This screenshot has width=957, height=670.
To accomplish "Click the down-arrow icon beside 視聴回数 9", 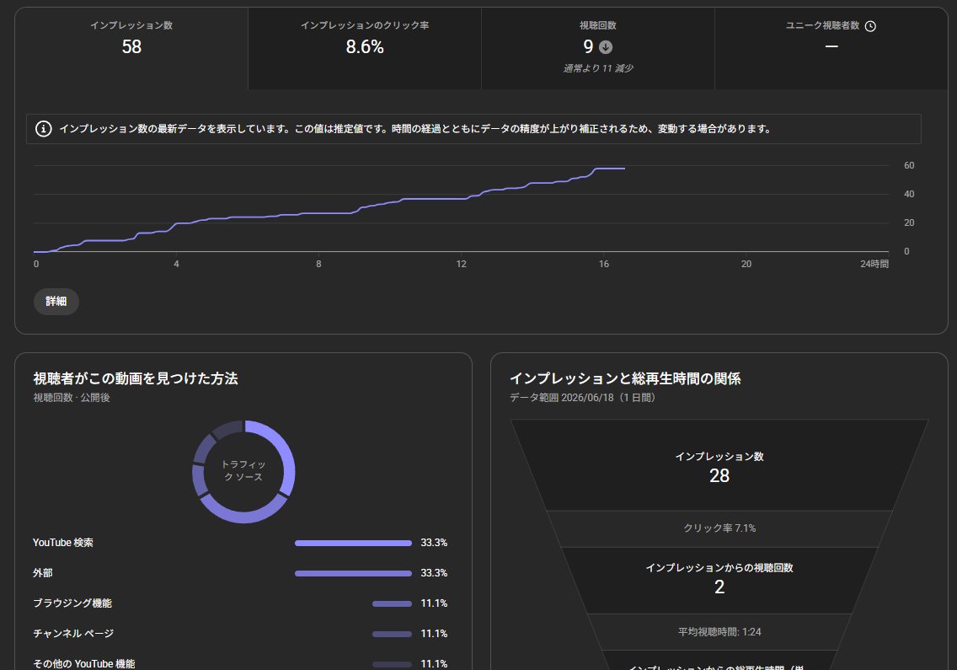I will click(606, 47).
